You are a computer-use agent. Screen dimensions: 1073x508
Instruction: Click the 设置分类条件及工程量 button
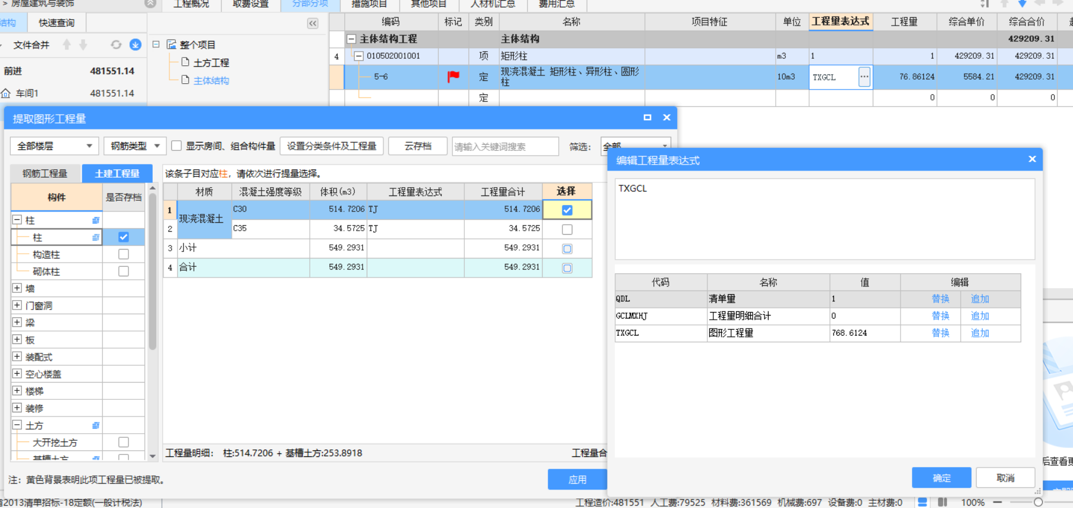[x=332, y=146]
